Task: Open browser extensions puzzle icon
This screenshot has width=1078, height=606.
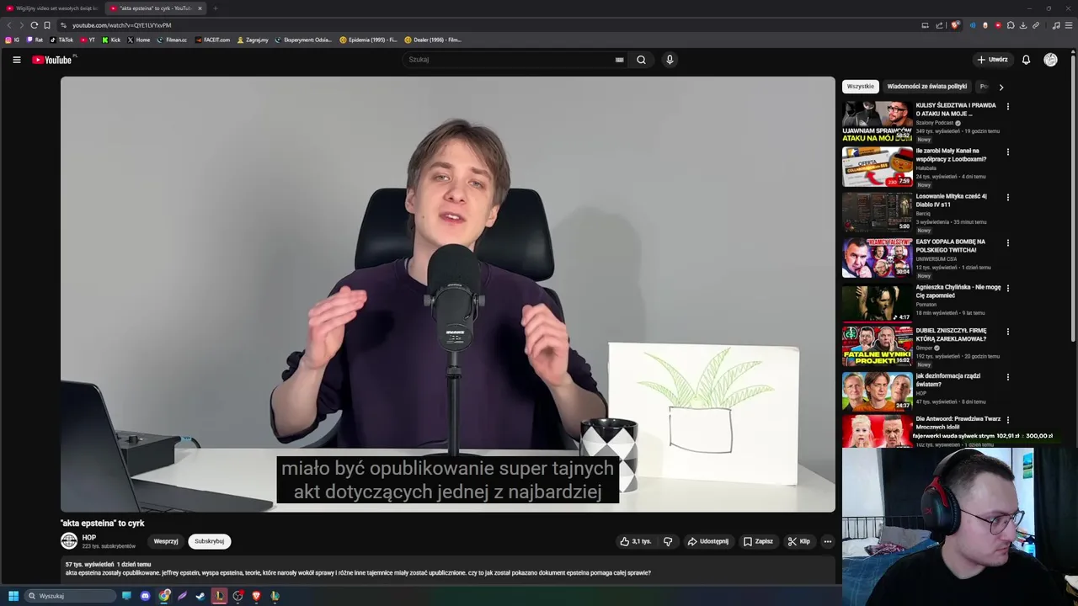Action: [x=1011, y=25]
